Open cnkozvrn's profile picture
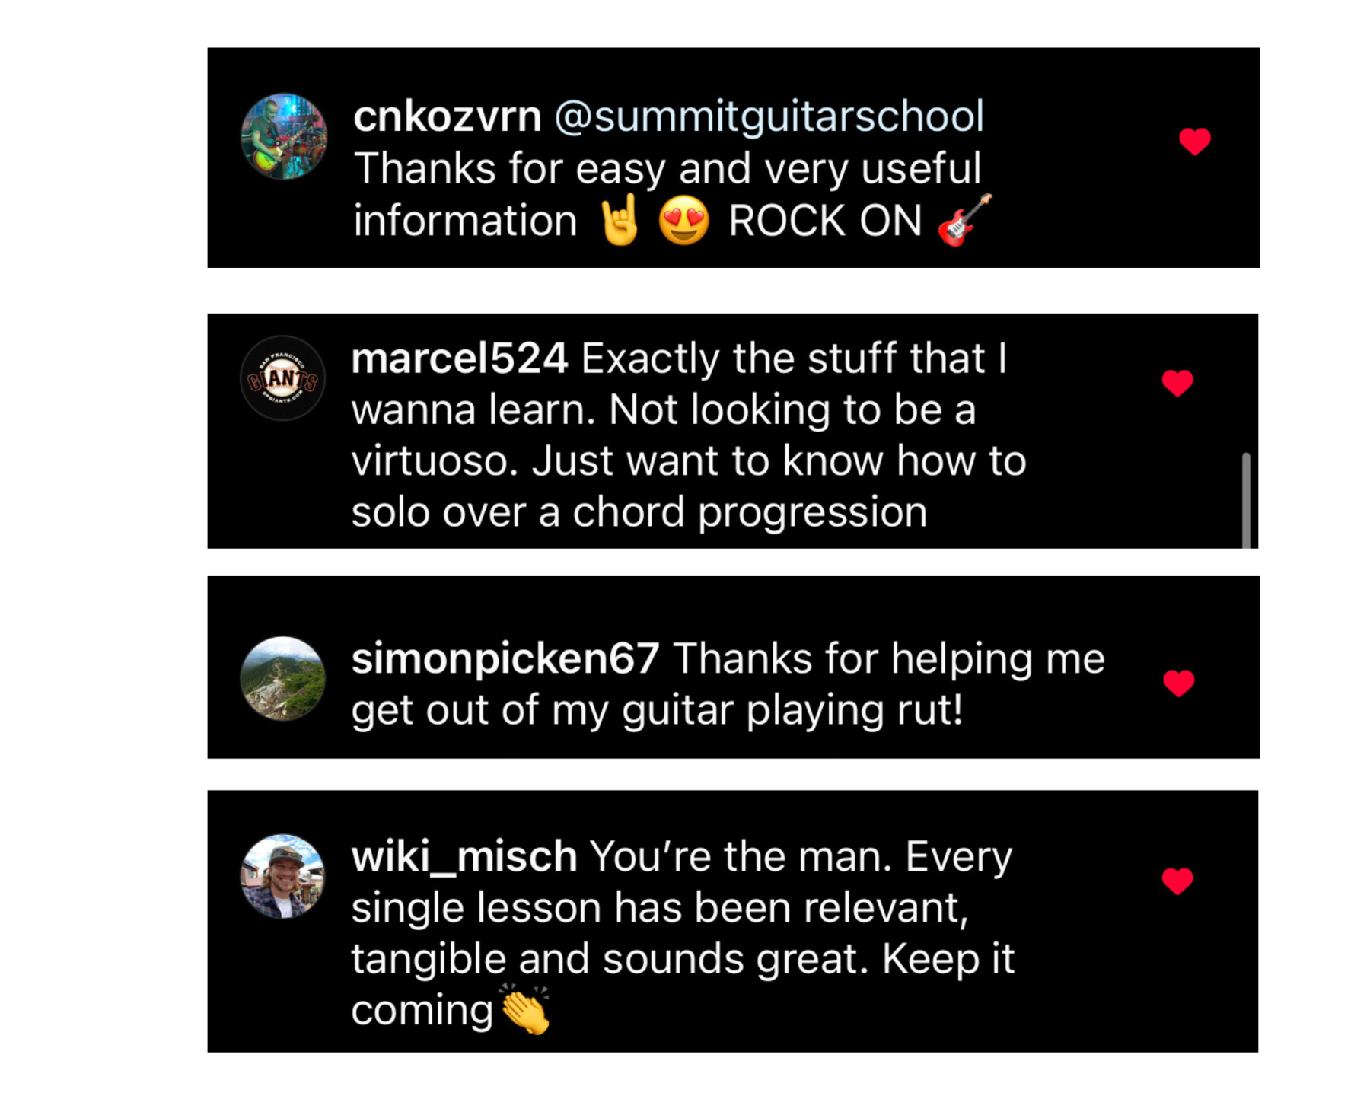This screenshot has width=1370, height=1096. coord(283,137)
